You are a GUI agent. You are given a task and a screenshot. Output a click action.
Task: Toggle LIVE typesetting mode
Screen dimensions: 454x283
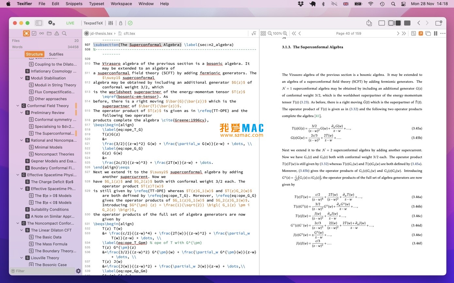(70, 23)
